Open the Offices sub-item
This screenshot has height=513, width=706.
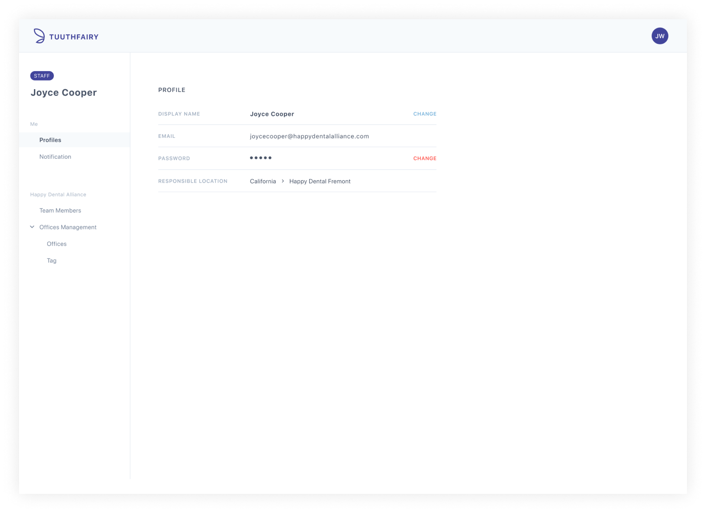57,244
